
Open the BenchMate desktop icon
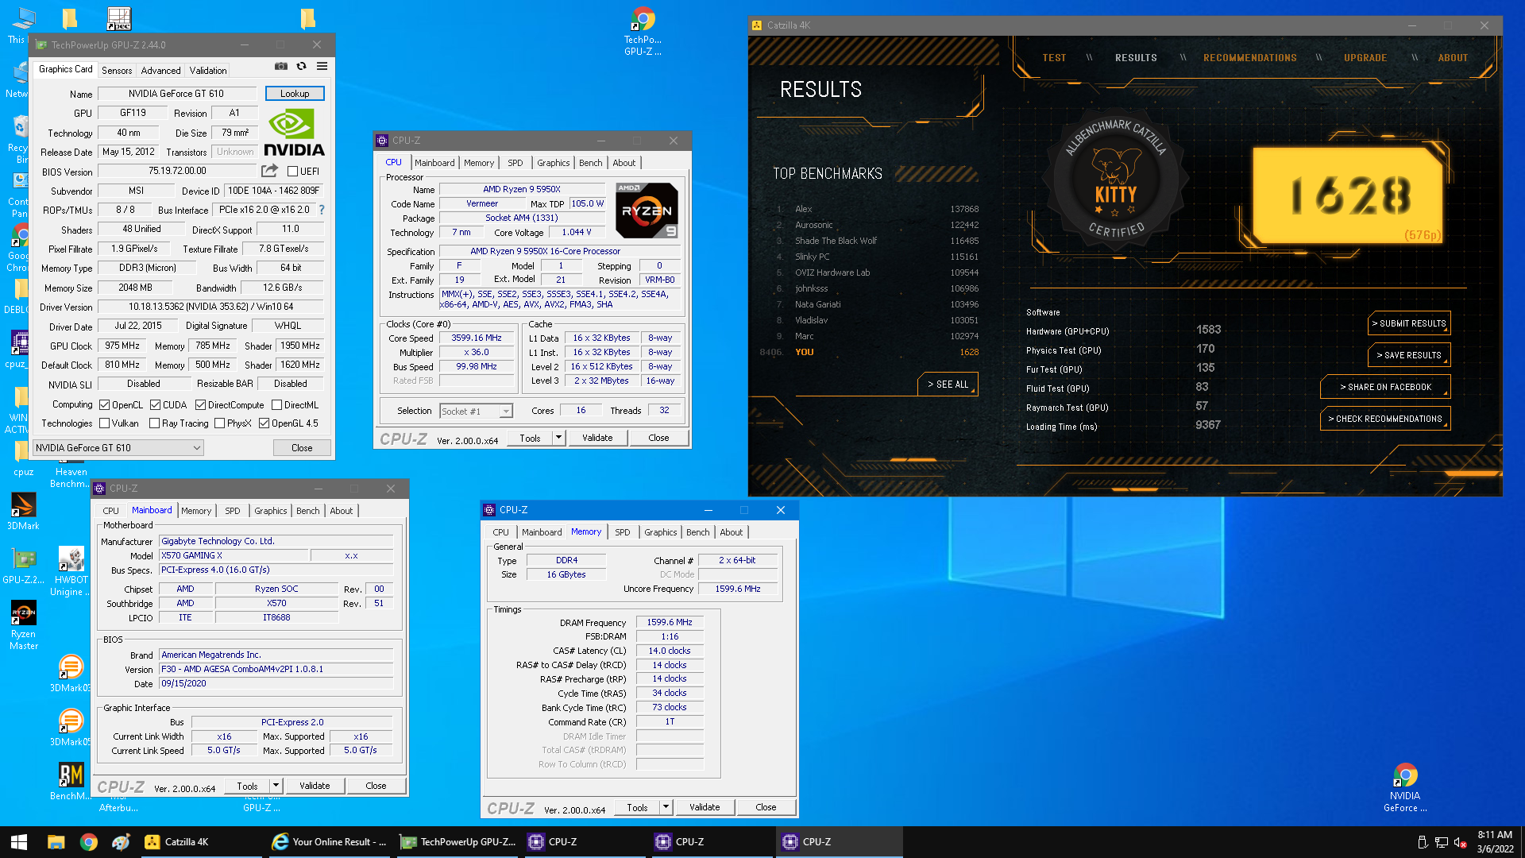71,781
